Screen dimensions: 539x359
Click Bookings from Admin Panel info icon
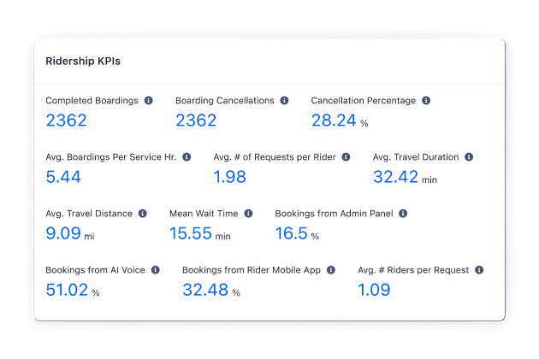403,214
